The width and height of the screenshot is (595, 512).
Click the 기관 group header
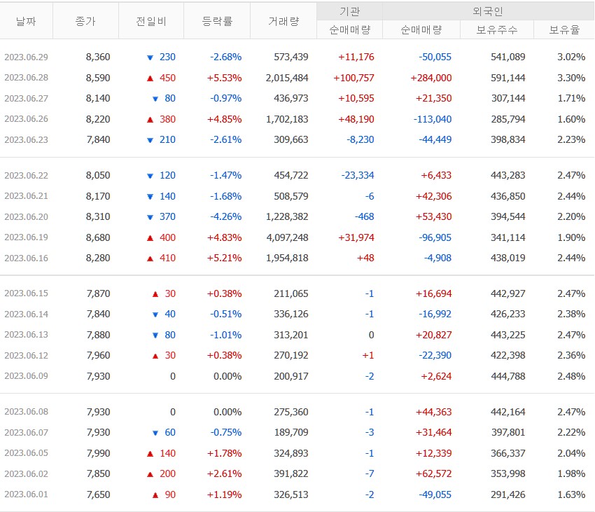[x=349, y=11]
